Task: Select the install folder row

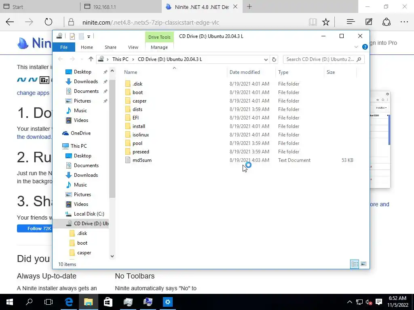Action: coord(239,126)
